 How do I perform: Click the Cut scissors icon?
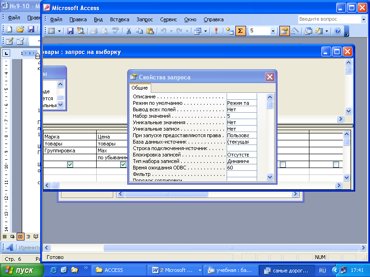click(129, 31)
